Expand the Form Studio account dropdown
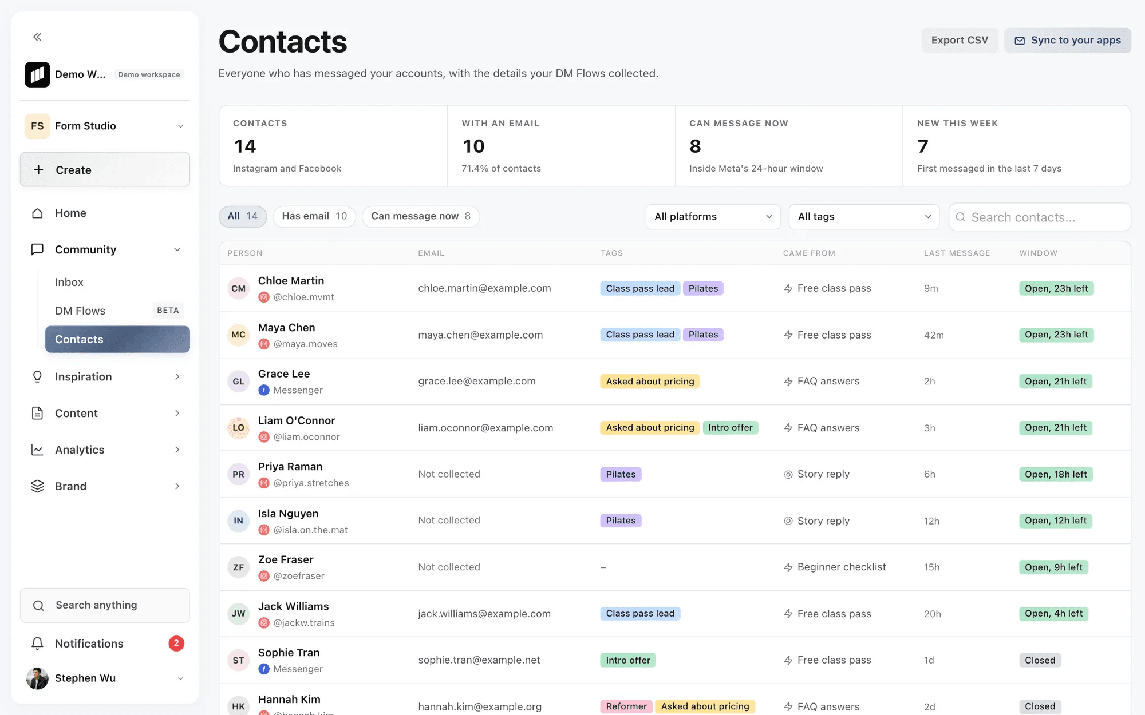Image resolution: width=1145 pixels, height=715 pixels. coord(180,126)
